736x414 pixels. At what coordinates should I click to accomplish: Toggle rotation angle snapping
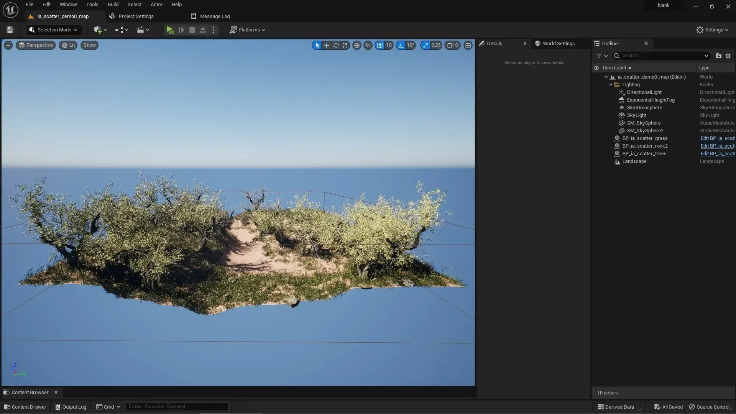tap(401, 45)
